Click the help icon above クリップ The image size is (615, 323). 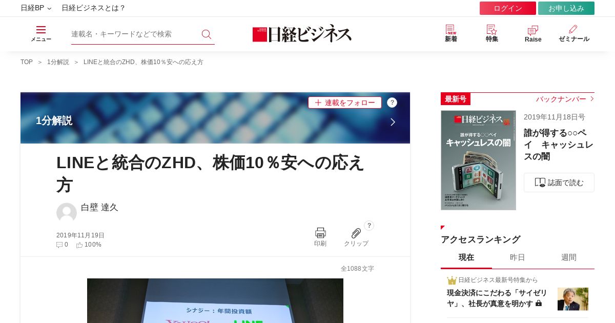point(369,226)
